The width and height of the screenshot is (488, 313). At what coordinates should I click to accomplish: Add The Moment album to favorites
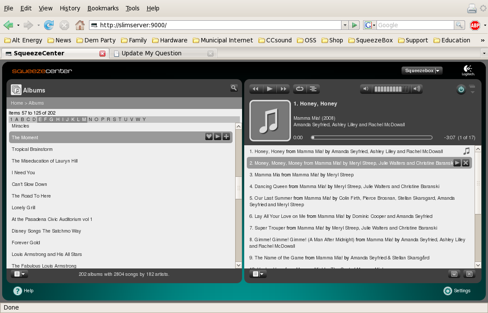[x=209, y=137]
